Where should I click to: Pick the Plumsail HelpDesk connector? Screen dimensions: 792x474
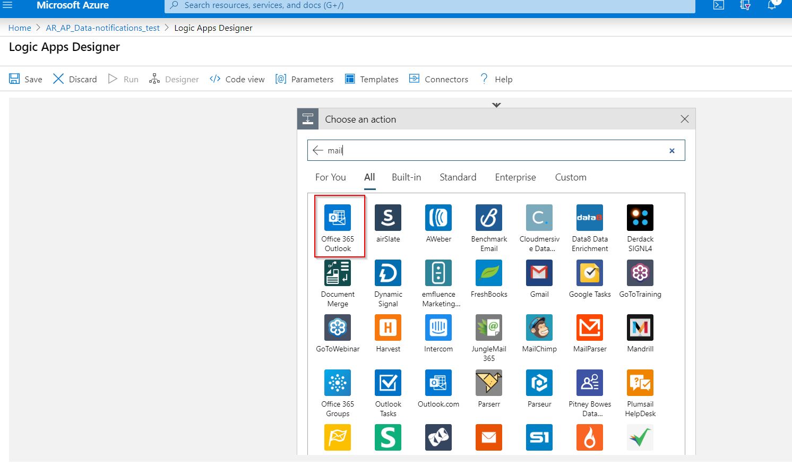pyautogui.click(x=640, y=393)
